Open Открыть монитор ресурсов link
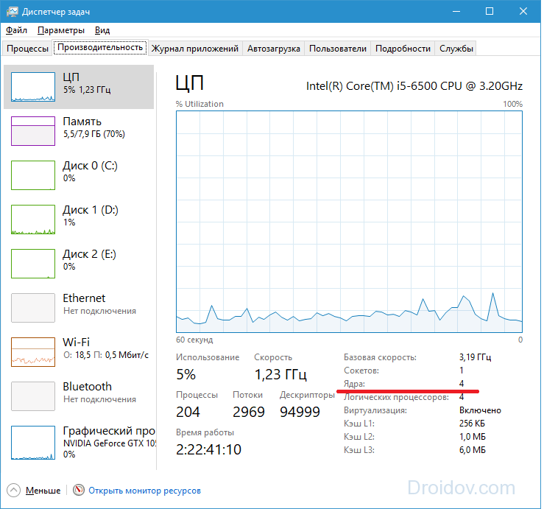Viewport: 544px width, 509px height. [x=145, y=491]
